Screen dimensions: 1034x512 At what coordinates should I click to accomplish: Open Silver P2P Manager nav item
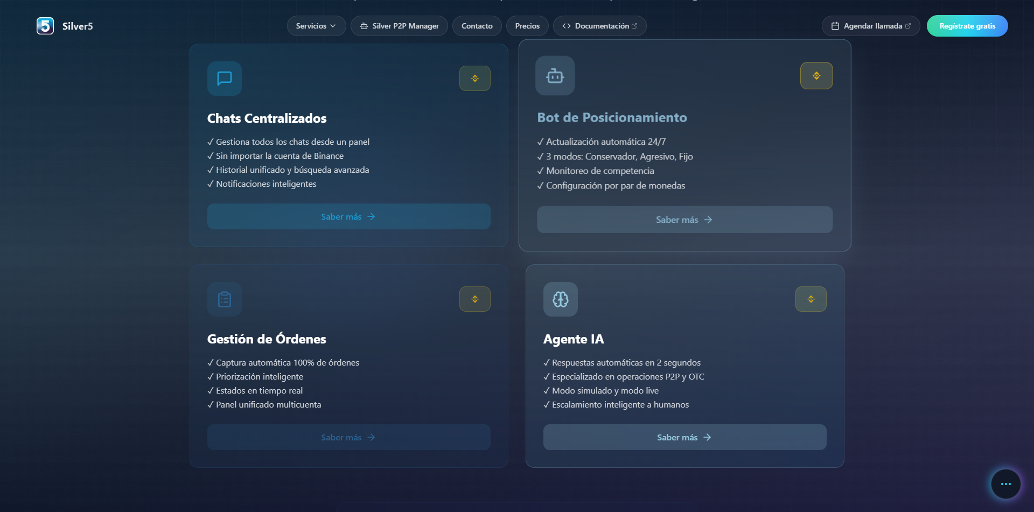click(399, 26)
